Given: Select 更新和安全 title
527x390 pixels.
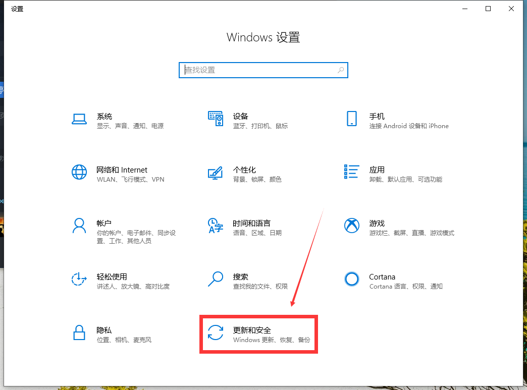Looking at the screenshot, I should (x=252, y=330).
